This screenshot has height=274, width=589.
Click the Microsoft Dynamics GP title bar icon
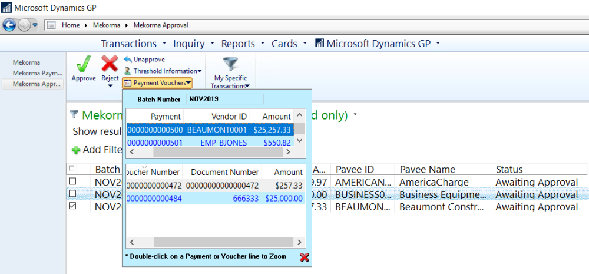coord(6,7)
